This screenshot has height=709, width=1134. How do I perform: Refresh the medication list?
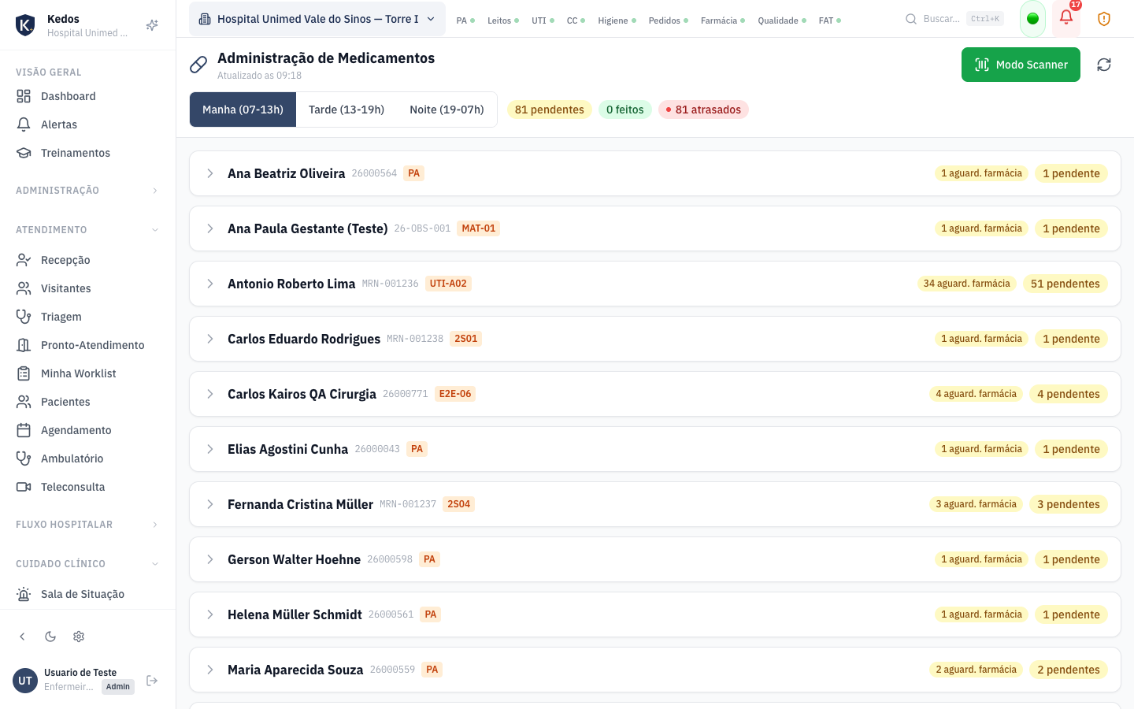[1104, 65]
